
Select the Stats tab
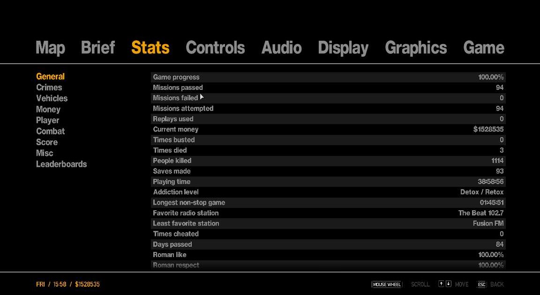150,47
